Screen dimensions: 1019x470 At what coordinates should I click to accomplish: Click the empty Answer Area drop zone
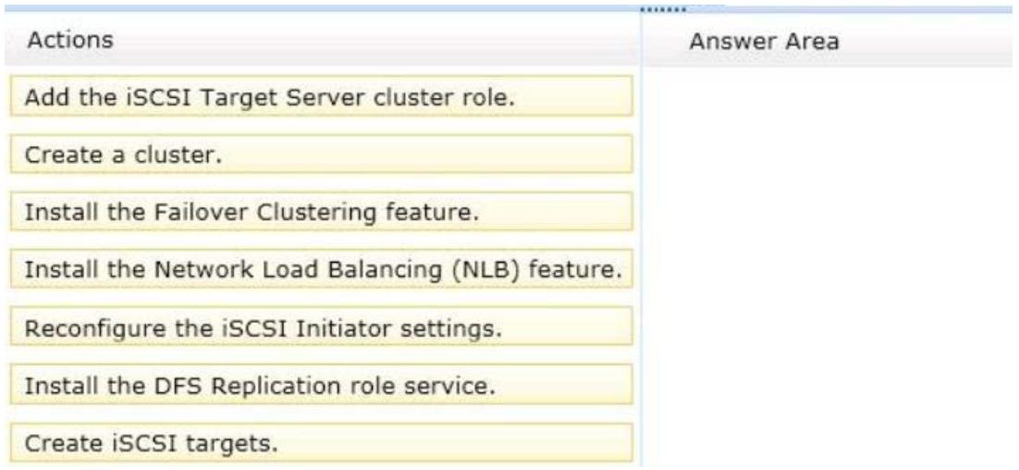coord(829,266)
